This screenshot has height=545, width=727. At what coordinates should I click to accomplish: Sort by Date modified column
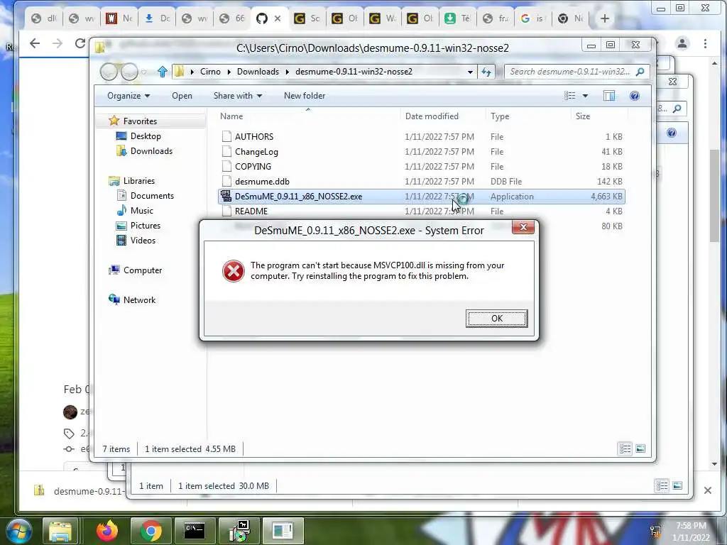[x=432, y=116]
